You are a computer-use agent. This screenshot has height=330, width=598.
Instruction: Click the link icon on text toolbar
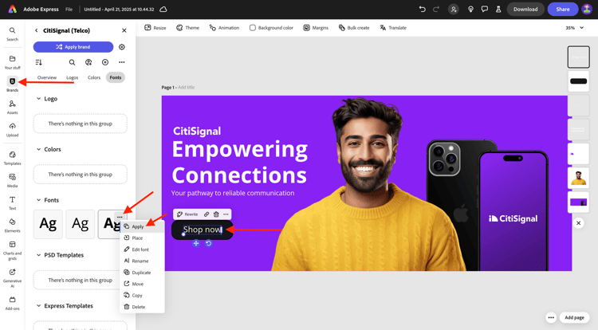(207, 214)
